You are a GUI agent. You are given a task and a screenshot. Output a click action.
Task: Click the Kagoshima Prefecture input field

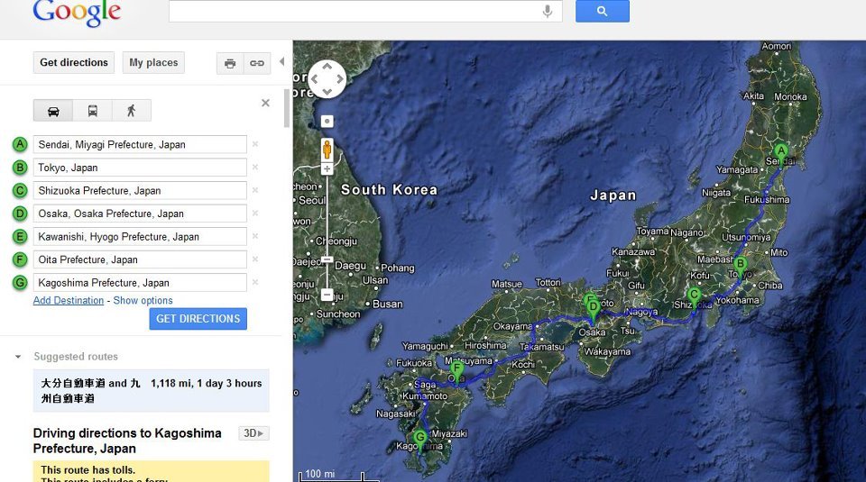point(140,283)
